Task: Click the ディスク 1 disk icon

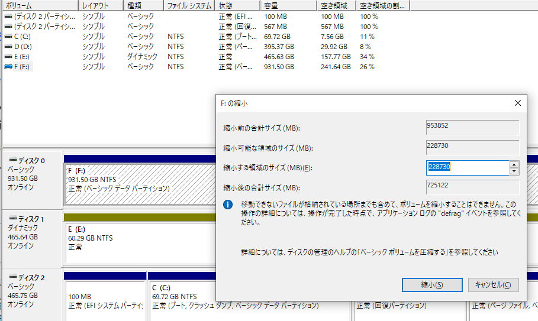Action: (13, 218)
